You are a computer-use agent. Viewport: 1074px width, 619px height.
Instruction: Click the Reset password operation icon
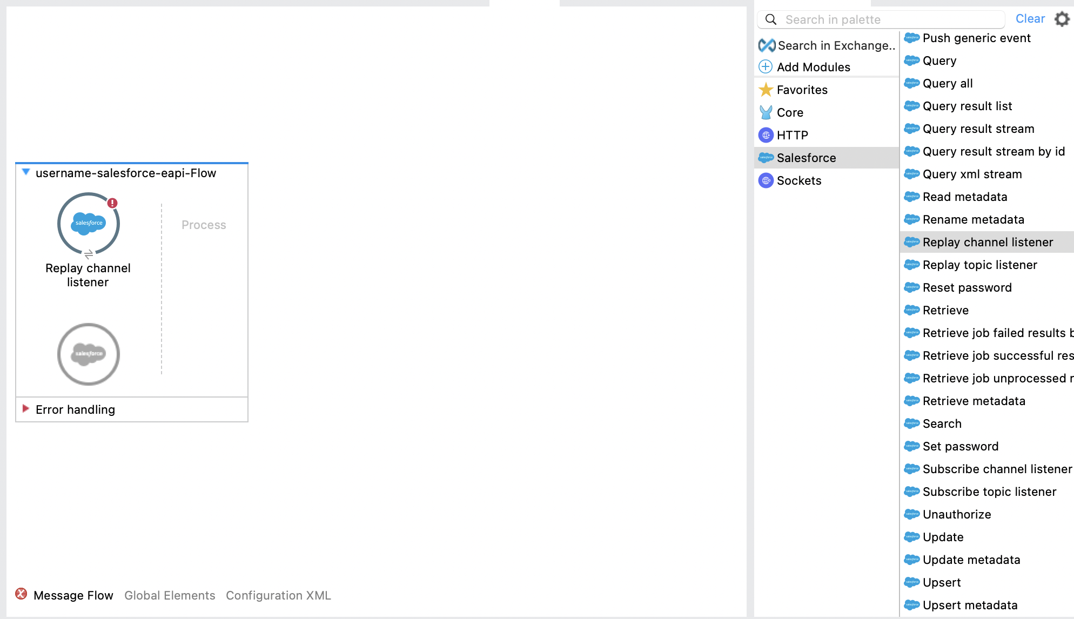(x=912, y=287)
